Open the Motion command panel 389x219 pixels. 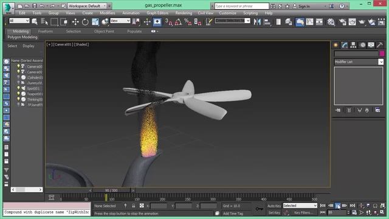point(362,45)
